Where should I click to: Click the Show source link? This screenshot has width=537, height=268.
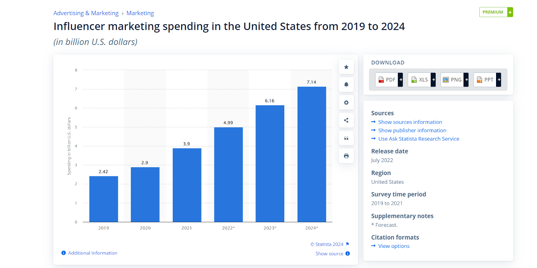pos(329,254)
